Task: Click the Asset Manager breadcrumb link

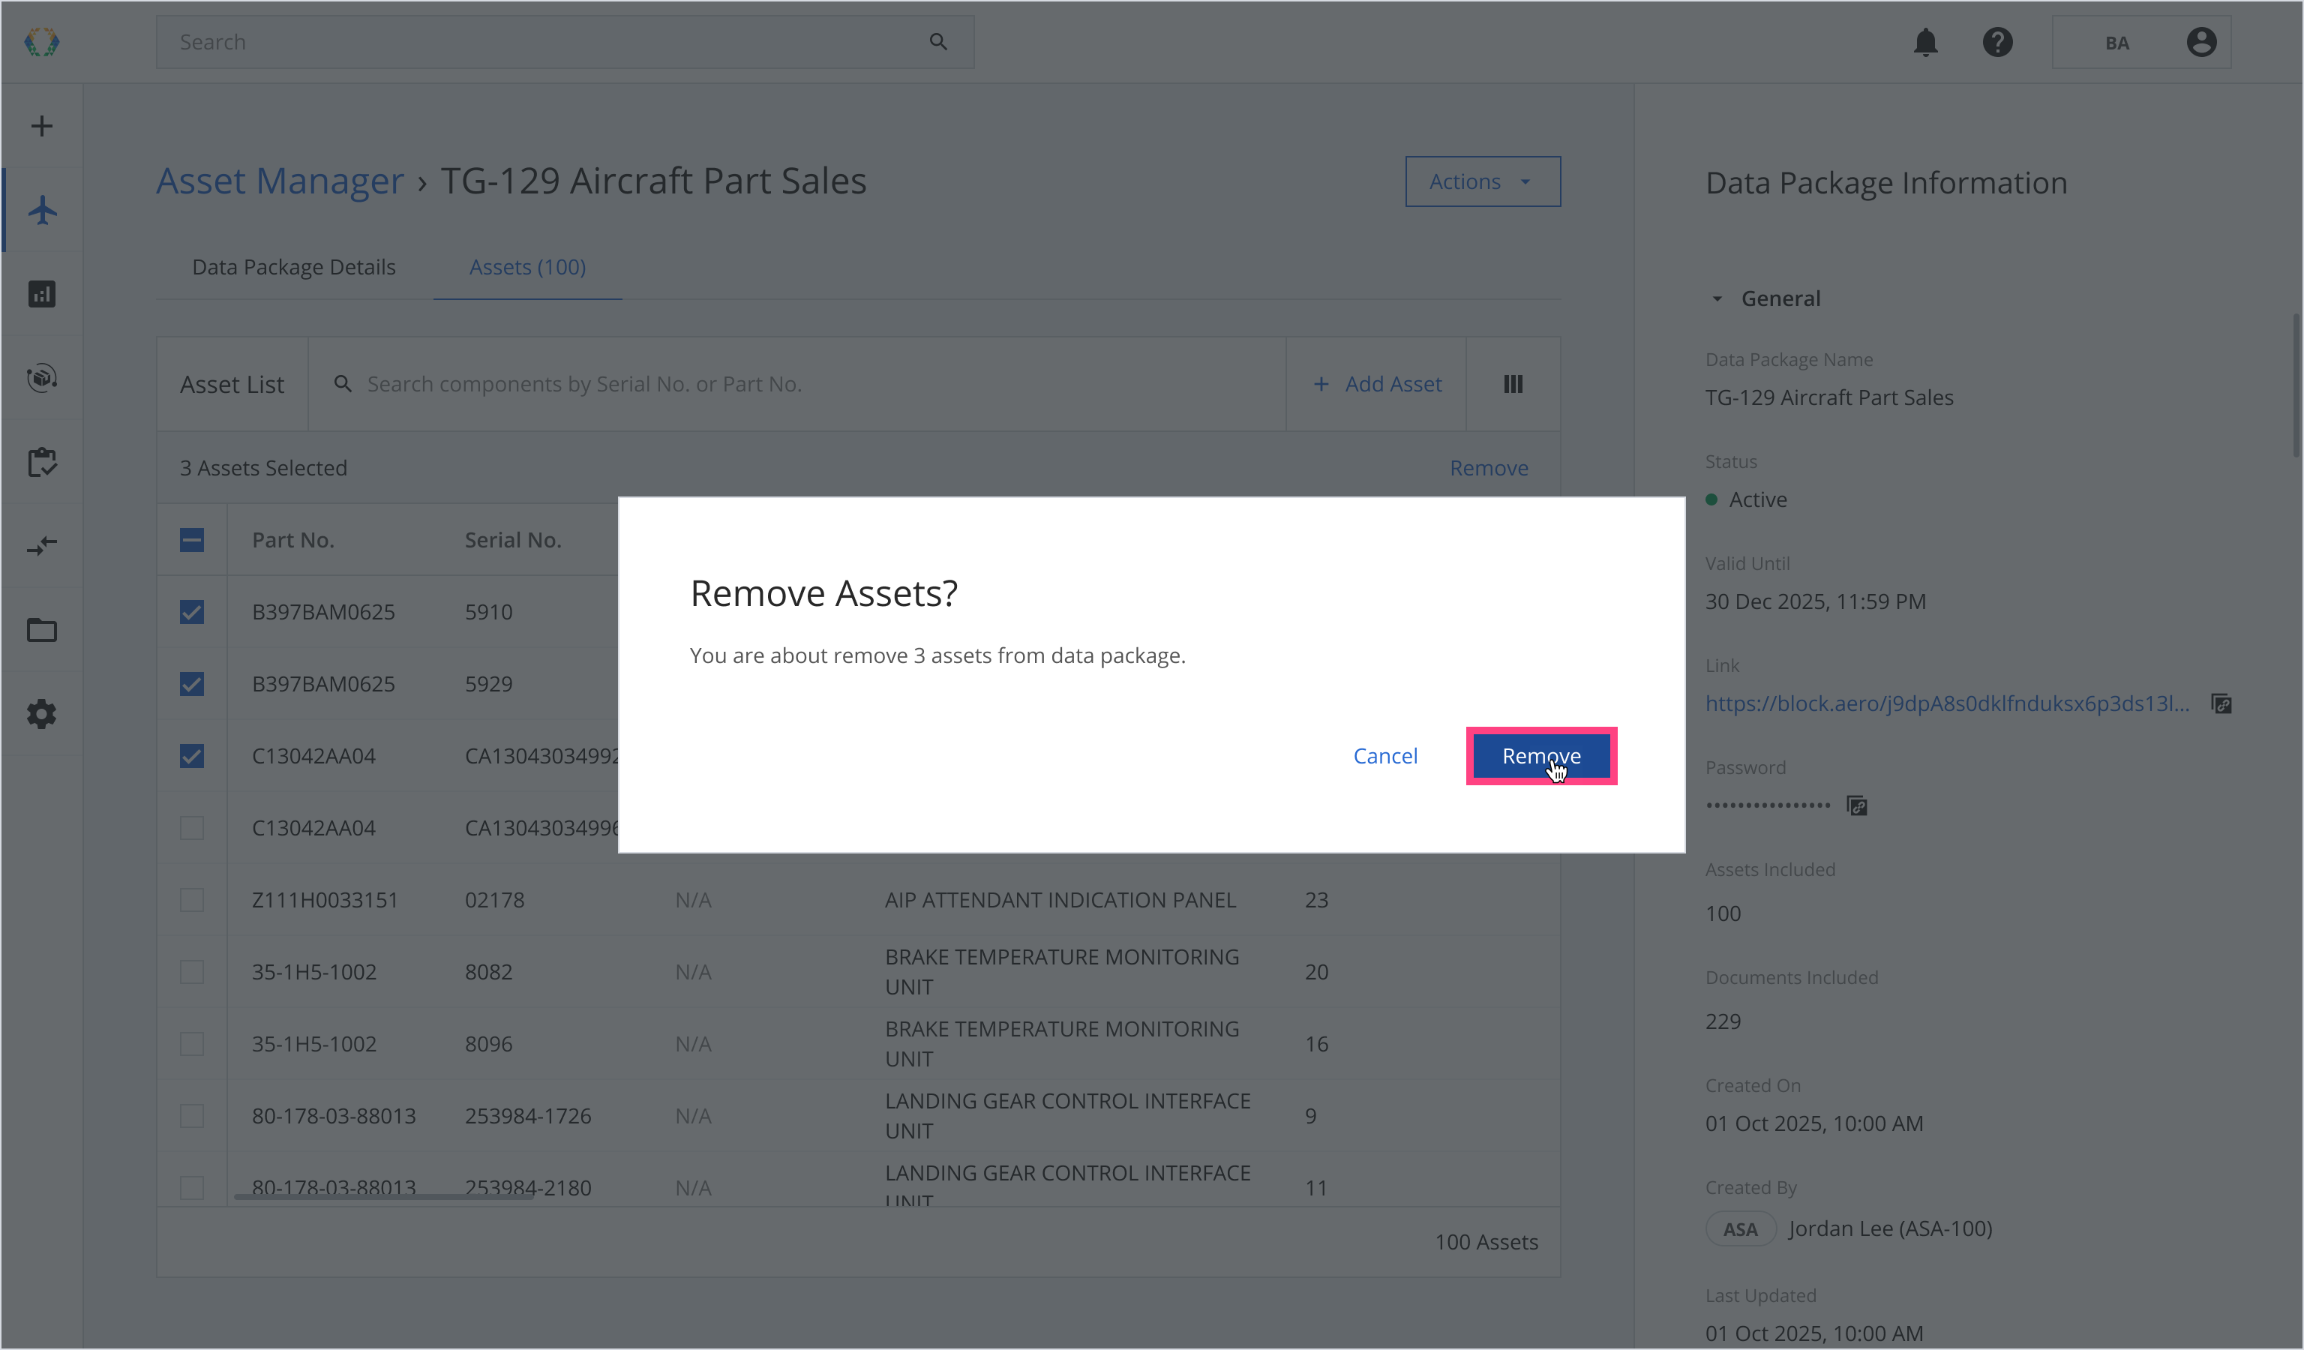Action: [x=280, y=181]
